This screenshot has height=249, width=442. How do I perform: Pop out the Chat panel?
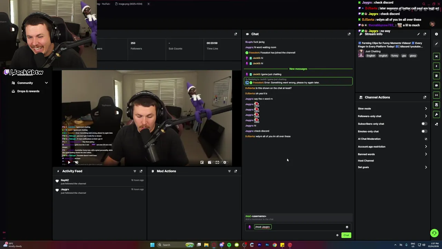point(349,34)
